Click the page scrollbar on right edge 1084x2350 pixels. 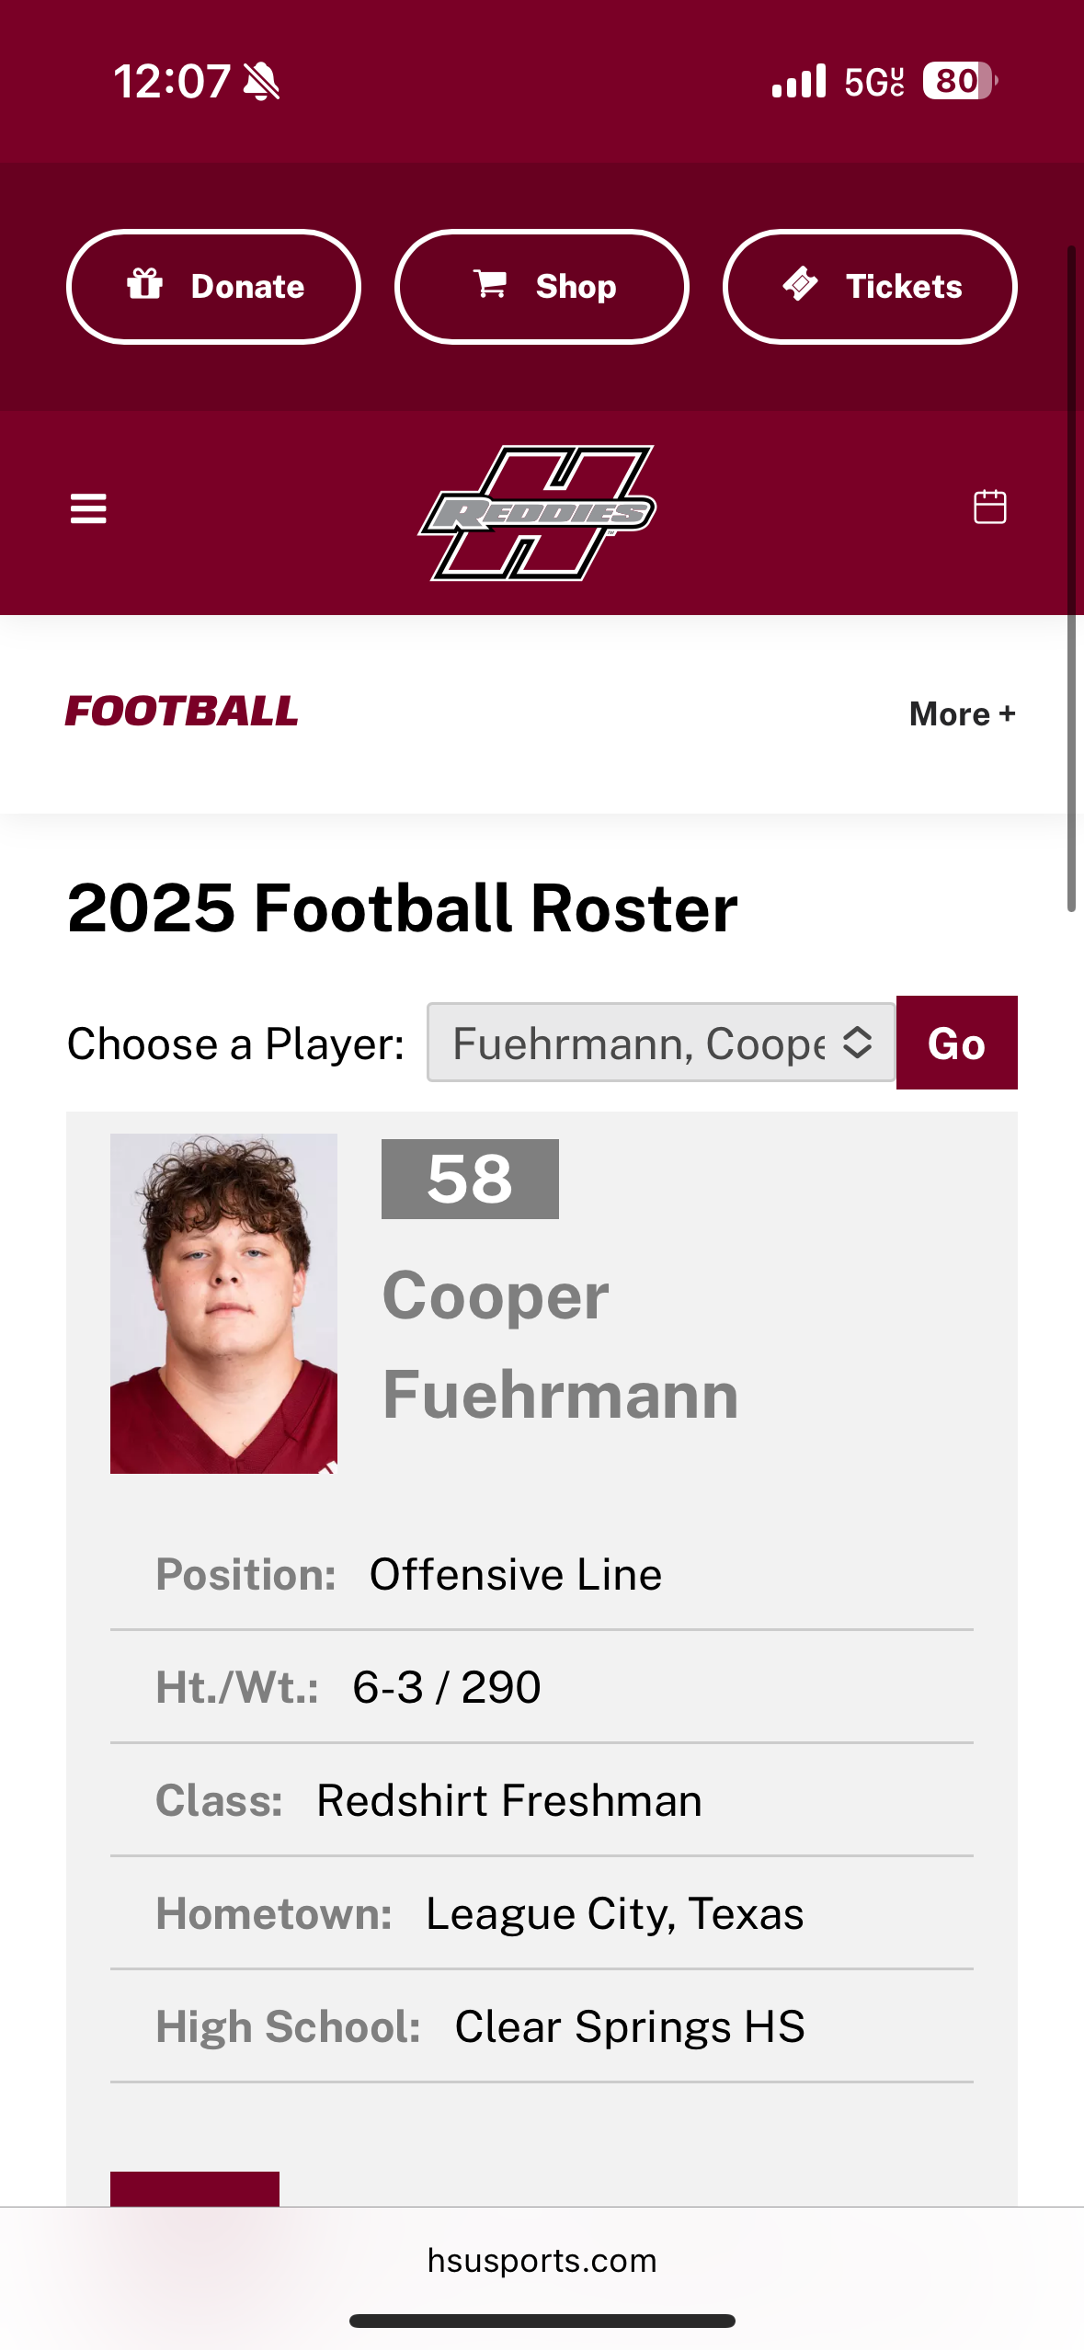pos(1071,579)
